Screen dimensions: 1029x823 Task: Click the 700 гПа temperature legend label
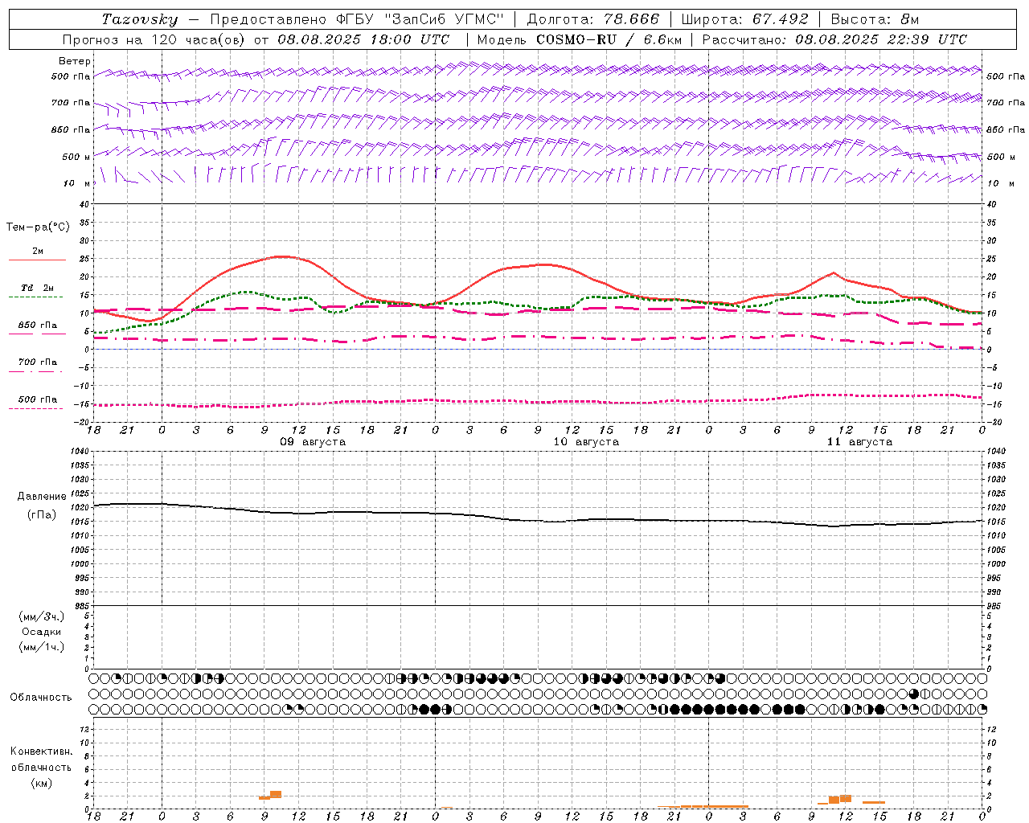pos(38,362)
